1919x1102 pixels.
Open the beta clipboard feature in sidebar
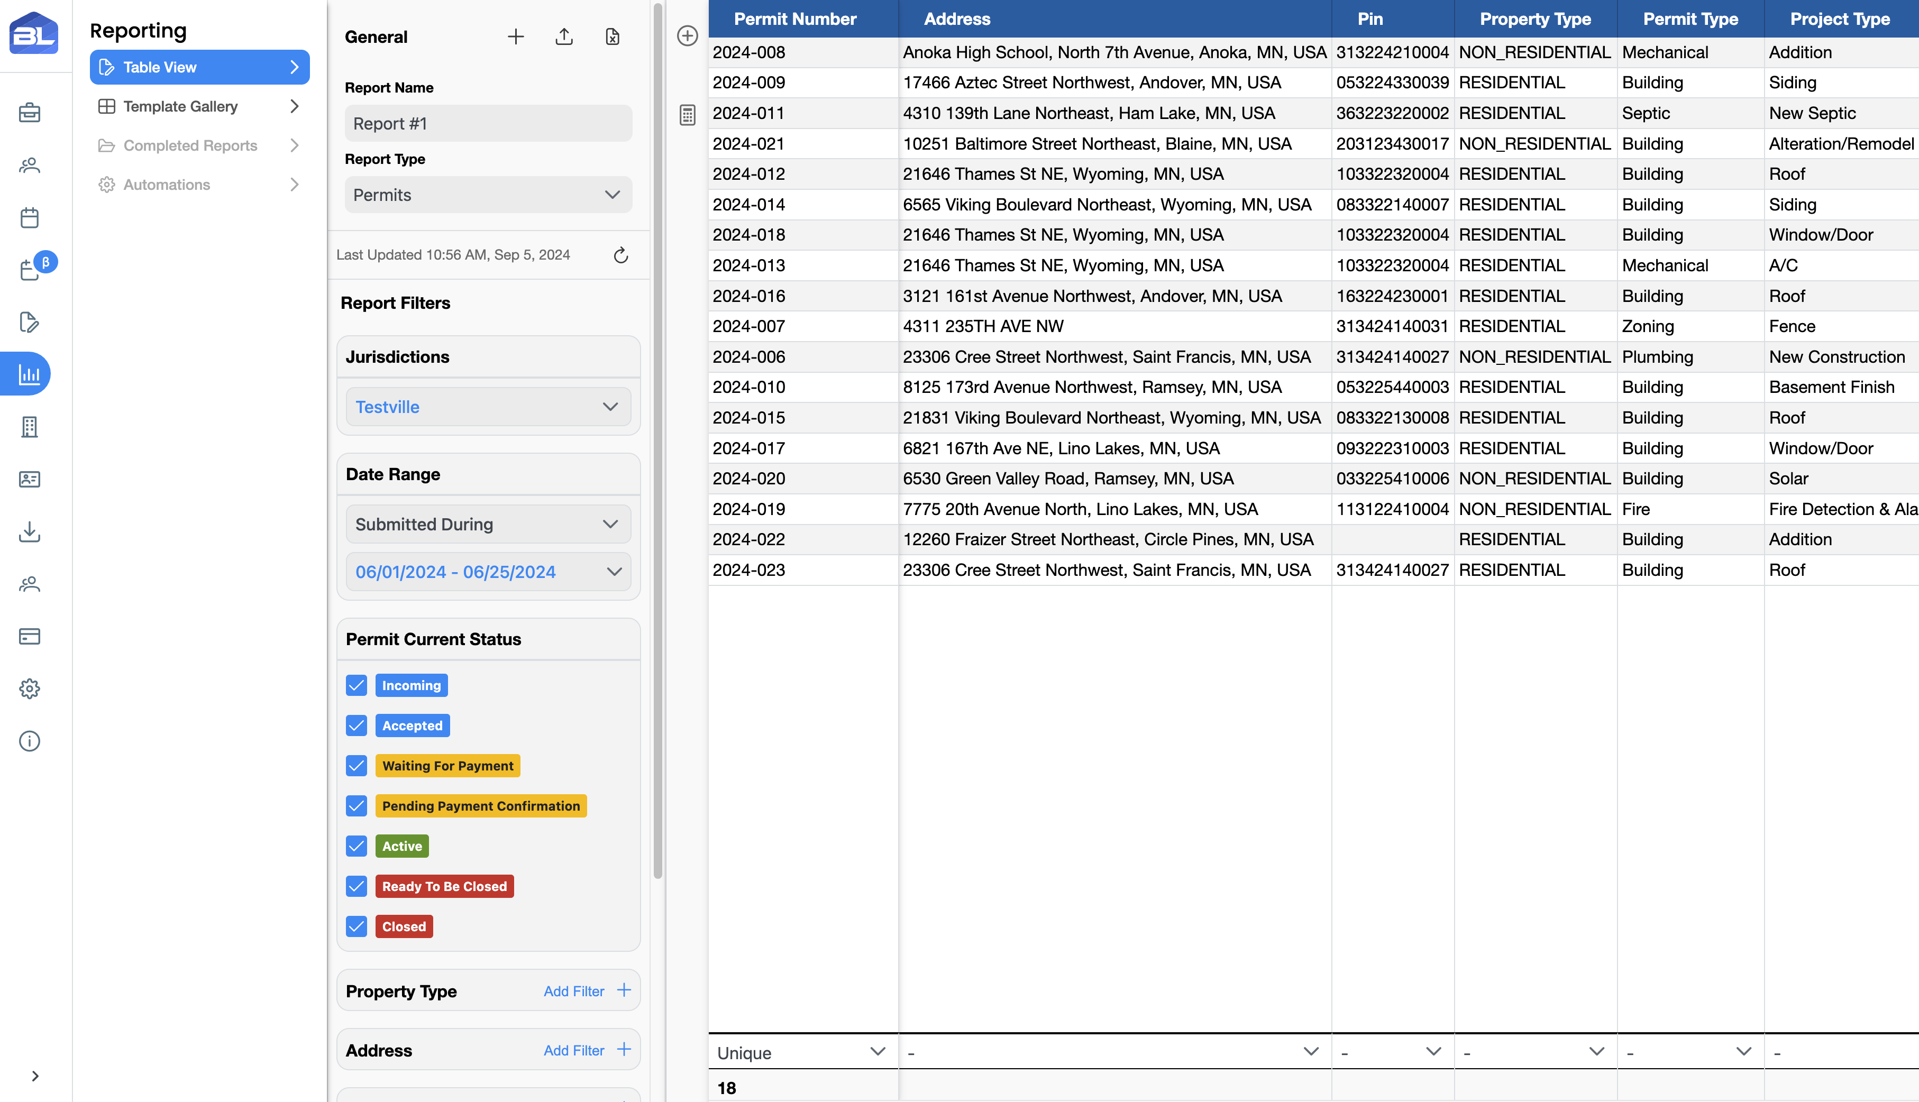click(29, 270)
